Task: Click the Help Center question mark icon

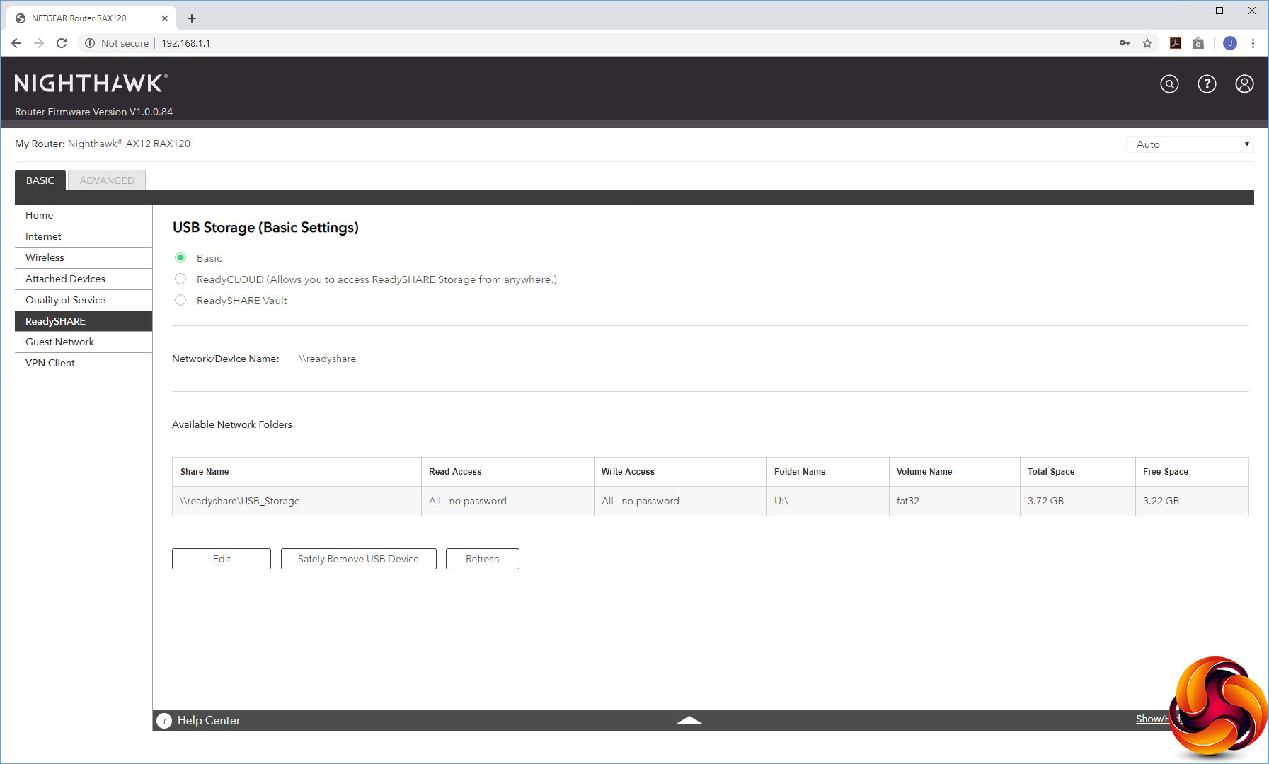Action: click(x=164, y=720)
